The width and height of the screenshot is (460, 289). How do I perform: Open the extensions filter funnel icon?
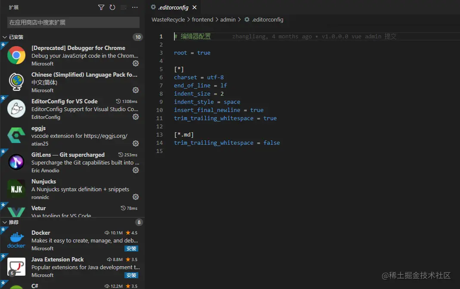click(101, 7)
